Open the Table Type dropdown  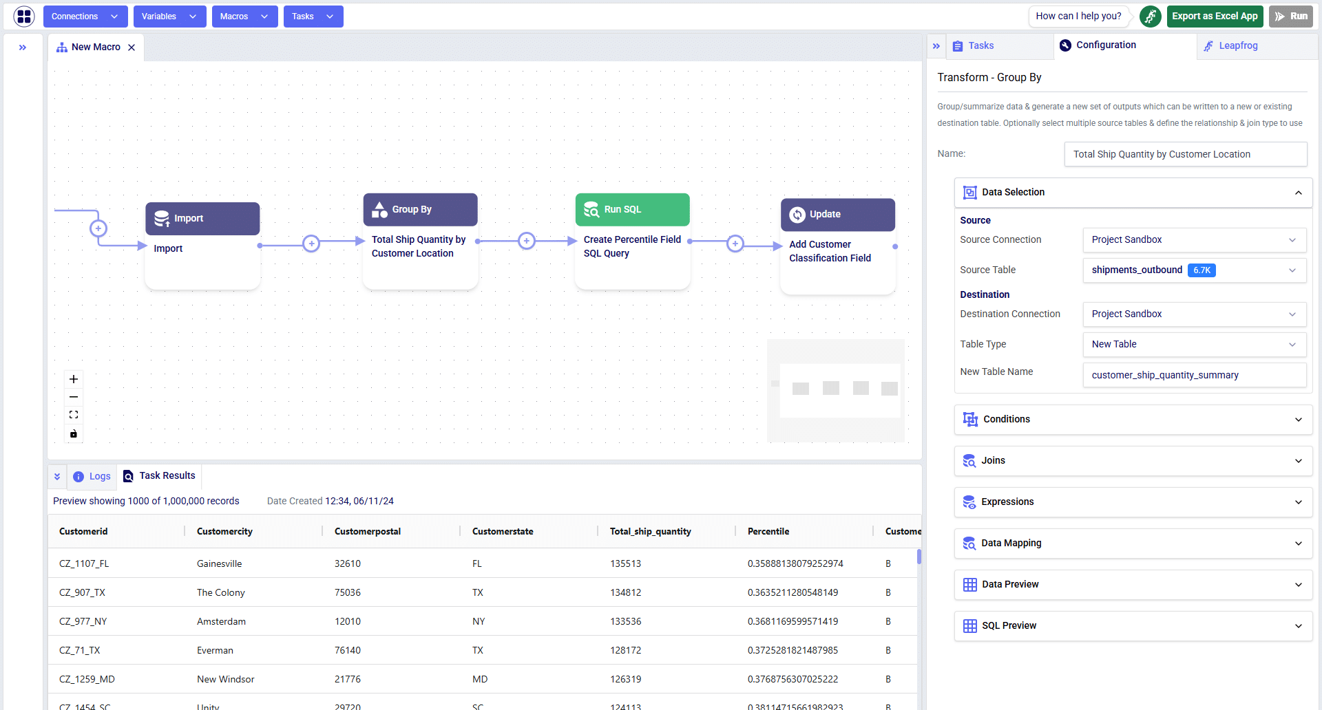point(1195,344)
